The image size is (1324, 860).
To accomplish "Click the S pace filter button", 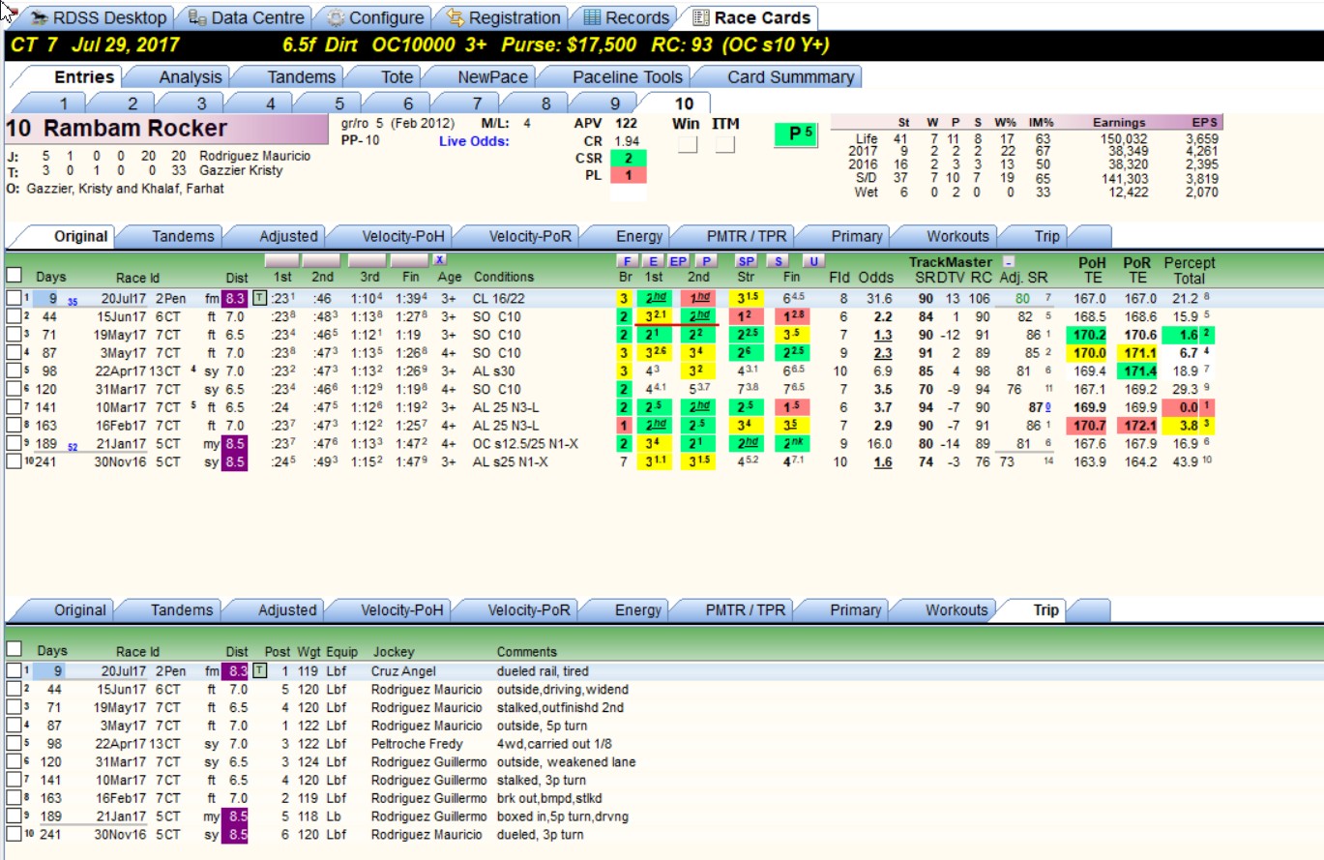I will click(x=777, y=261).
